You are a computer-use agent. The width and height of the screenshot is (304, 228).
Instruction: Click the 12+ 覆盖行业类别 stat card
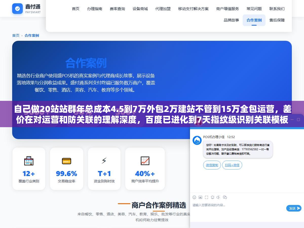point(29,169)
